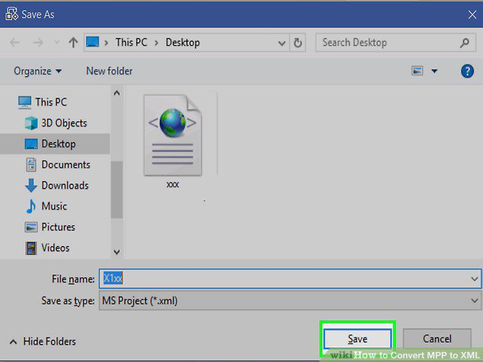This screenshot has width=483, height=362.
Task: Click This PC in the address path
Action: pos(131,42)
